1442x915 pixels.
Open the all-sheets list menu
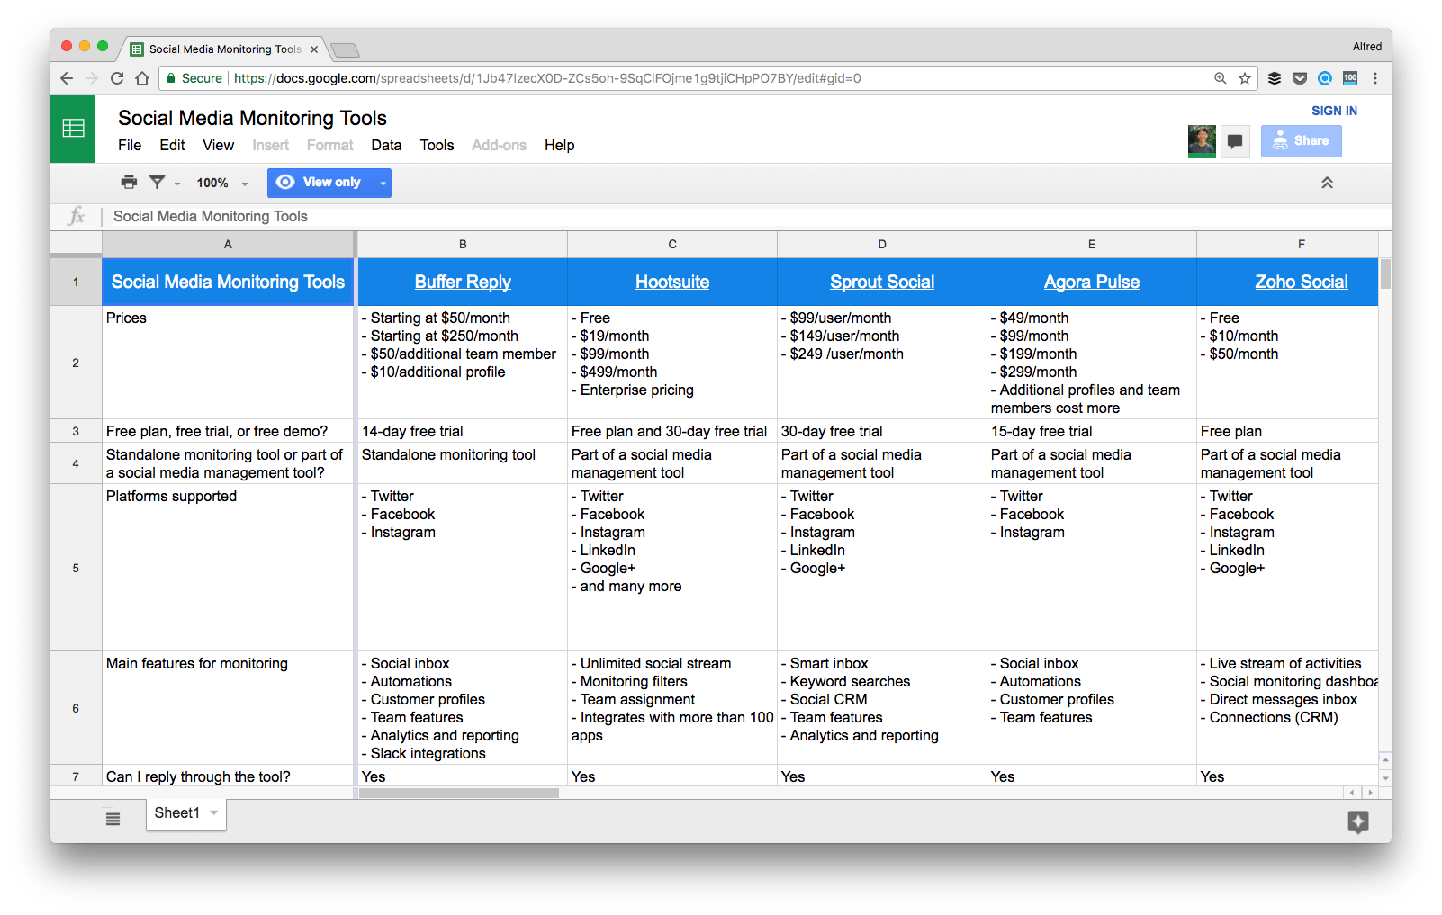(112, 819)
